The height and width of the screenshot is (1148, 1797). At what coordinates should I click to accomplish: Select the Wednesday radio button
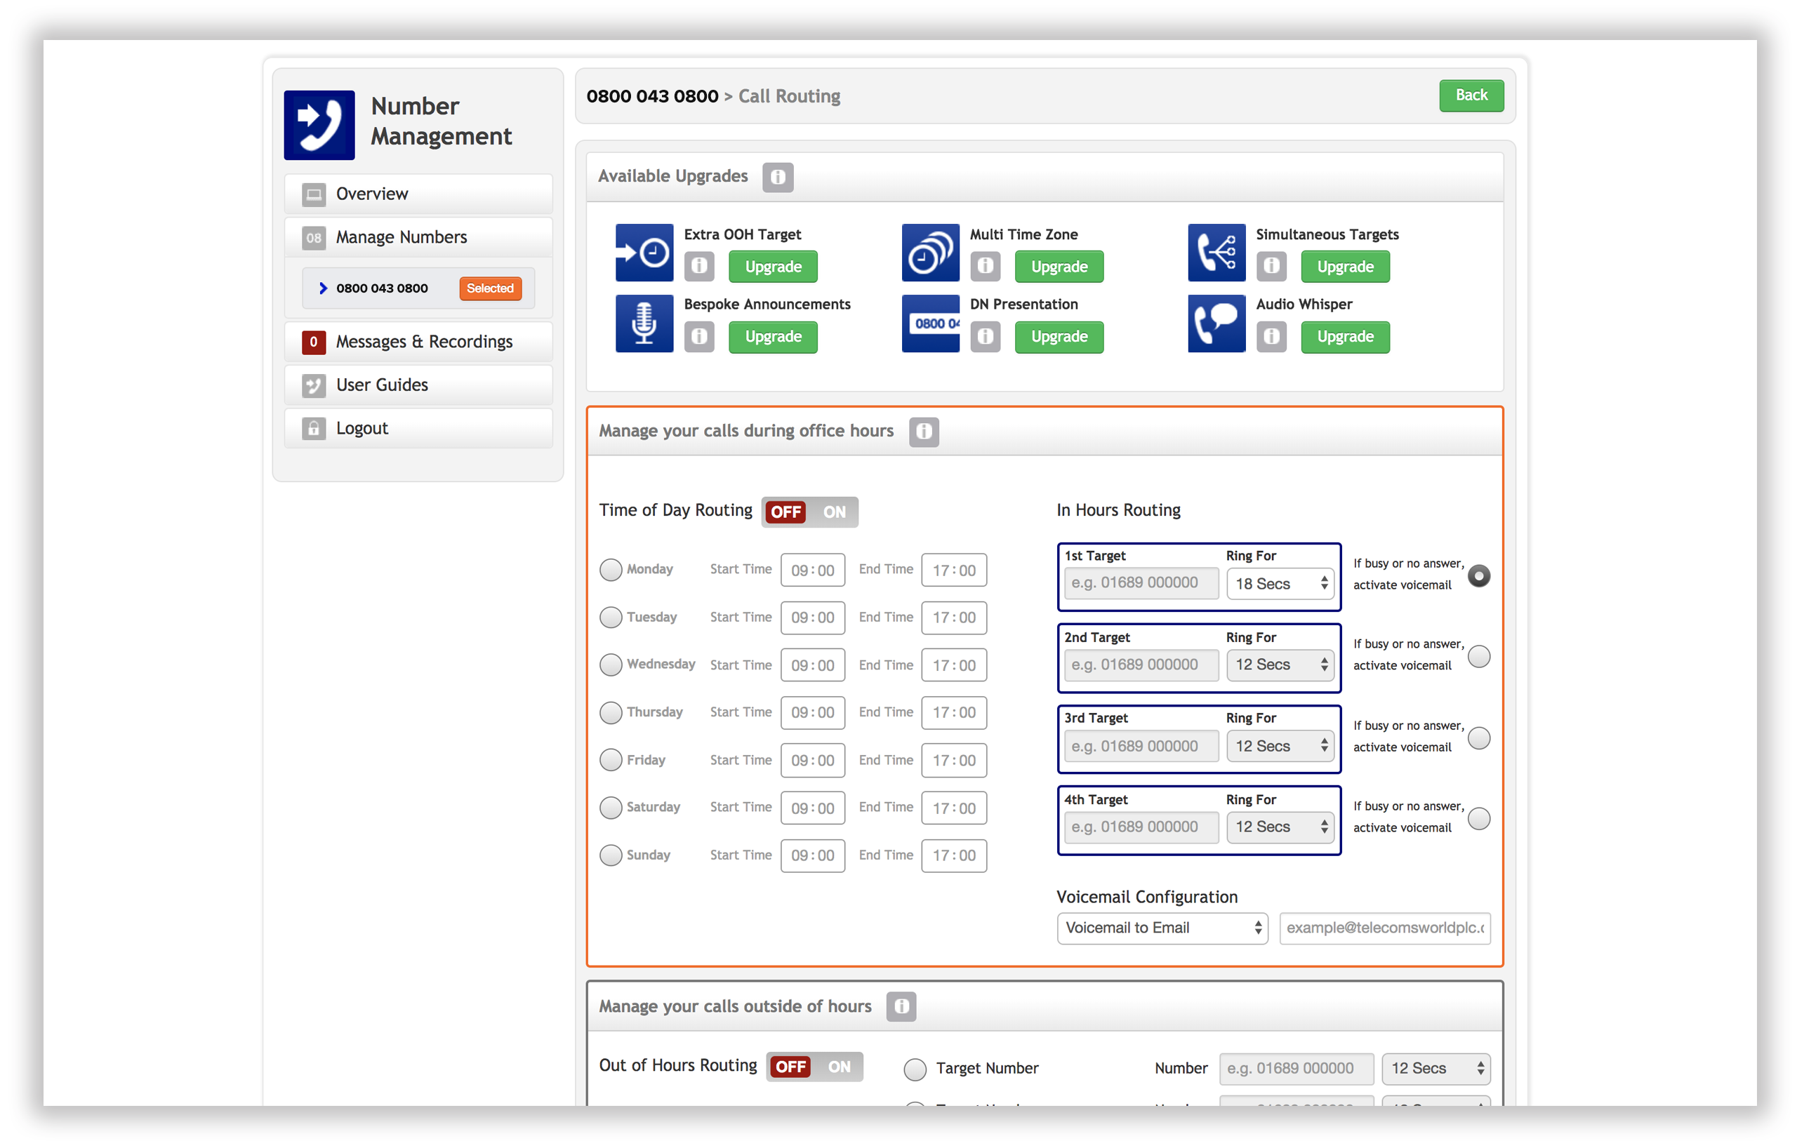(611, 665)
